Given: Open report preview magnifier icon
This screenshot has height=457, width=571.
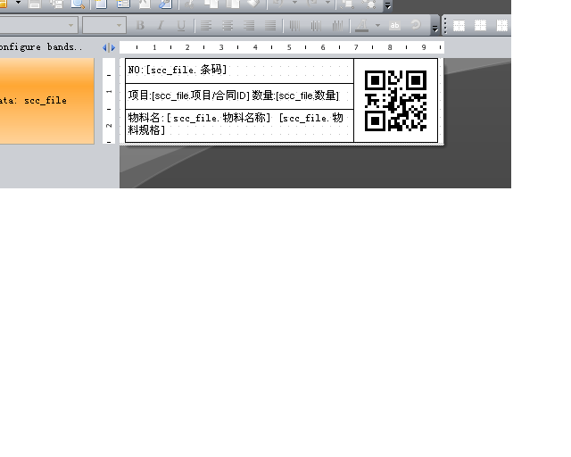Looking at the screenshot, I should [78, 4].
